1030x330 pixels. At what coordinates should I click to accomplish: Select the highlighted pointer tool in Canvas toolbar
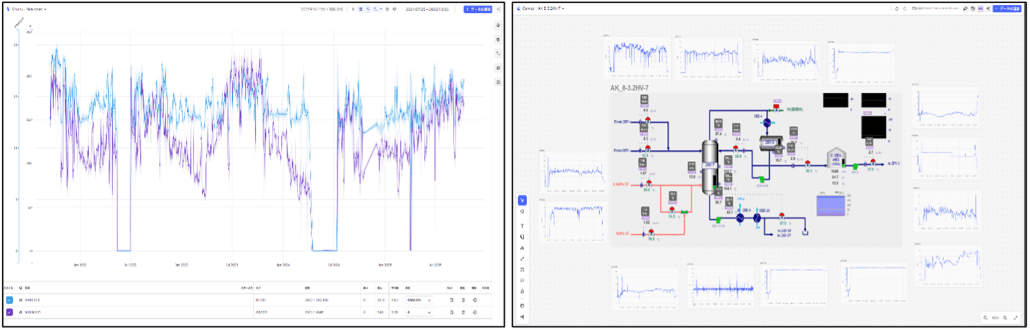[x=523, y=200]
